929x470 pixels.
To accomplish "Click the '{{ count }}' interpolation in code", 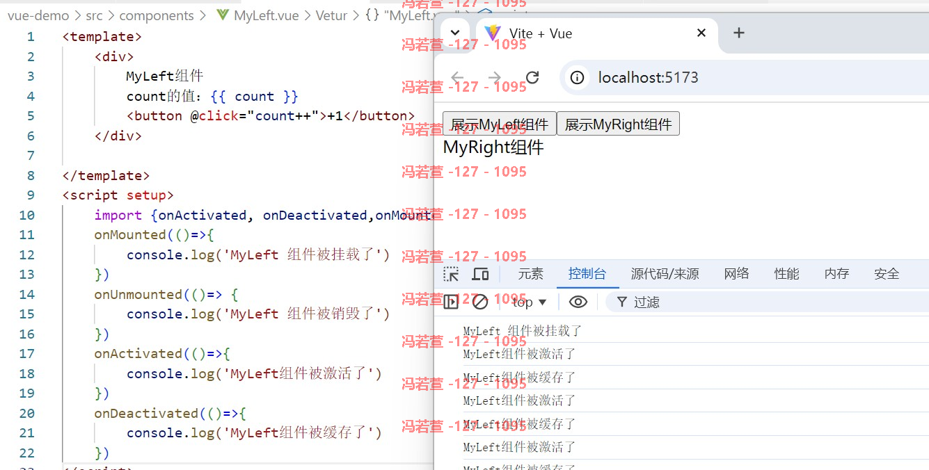I will [254, 96].
